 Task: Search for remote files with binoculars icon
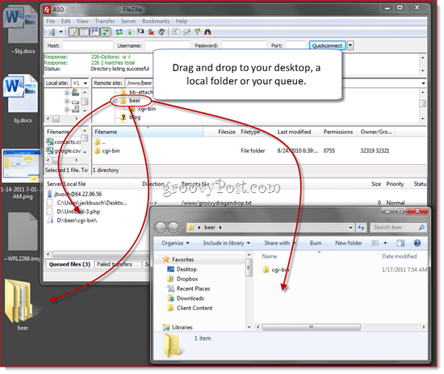[x=207, y=32]
